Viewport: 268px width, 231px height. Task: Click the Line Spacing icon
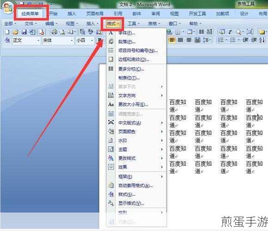pos(206,40)
